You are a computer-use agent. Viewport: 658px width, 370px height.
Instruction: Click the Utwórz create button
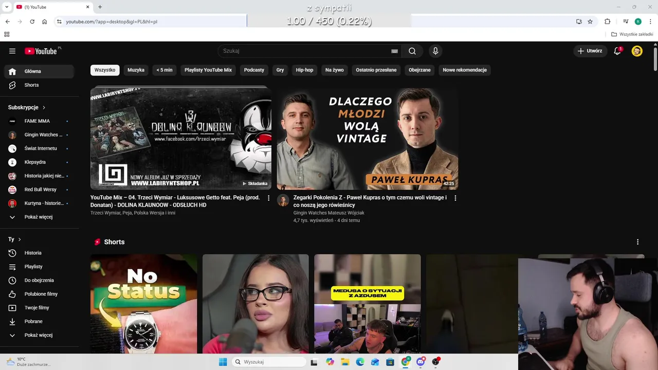[x=590, y=51]
